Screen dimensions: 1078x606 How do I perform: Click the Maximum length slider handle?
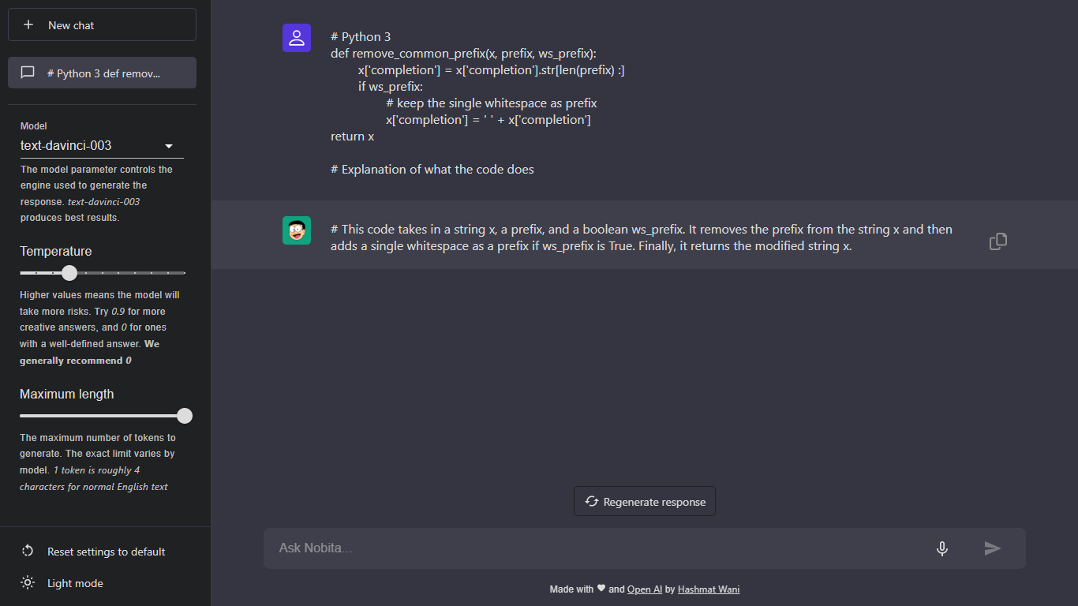185,416
